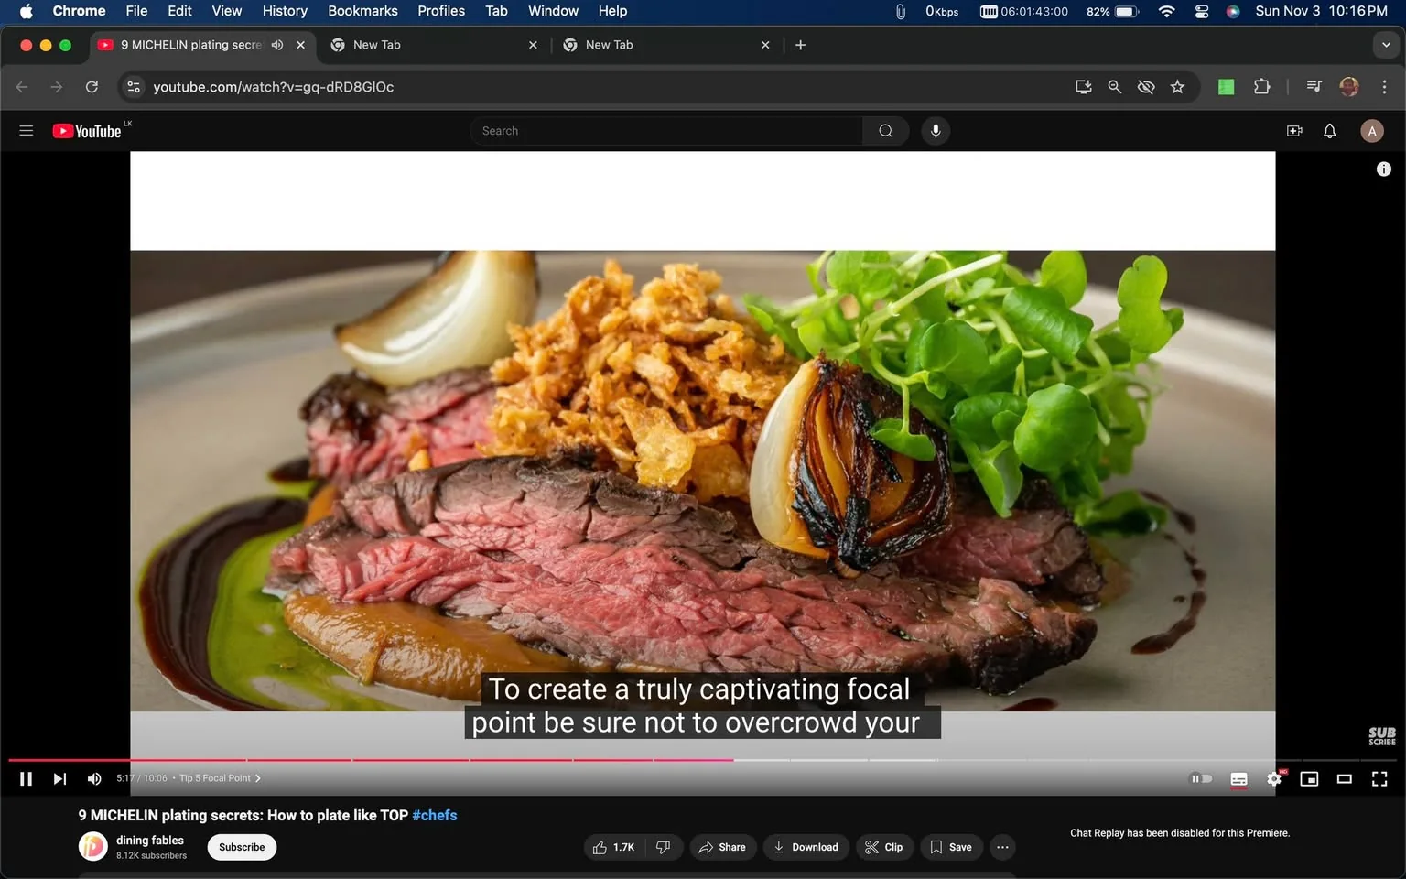The height and width of the screenshot is (879, 1406).
Task: Go to YouTube home logo
Action: click(87, 131)
